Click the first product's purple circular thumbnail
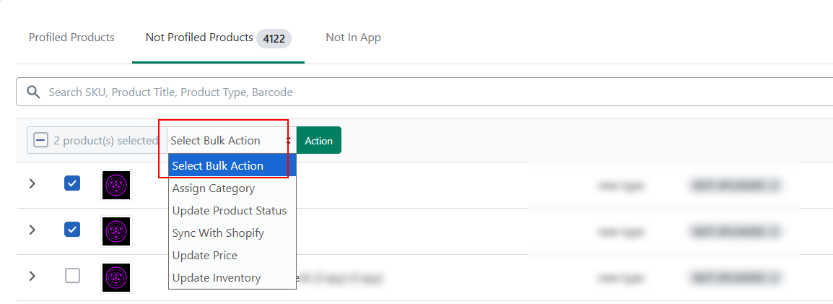The image size is (833, 304). (115, 186)
